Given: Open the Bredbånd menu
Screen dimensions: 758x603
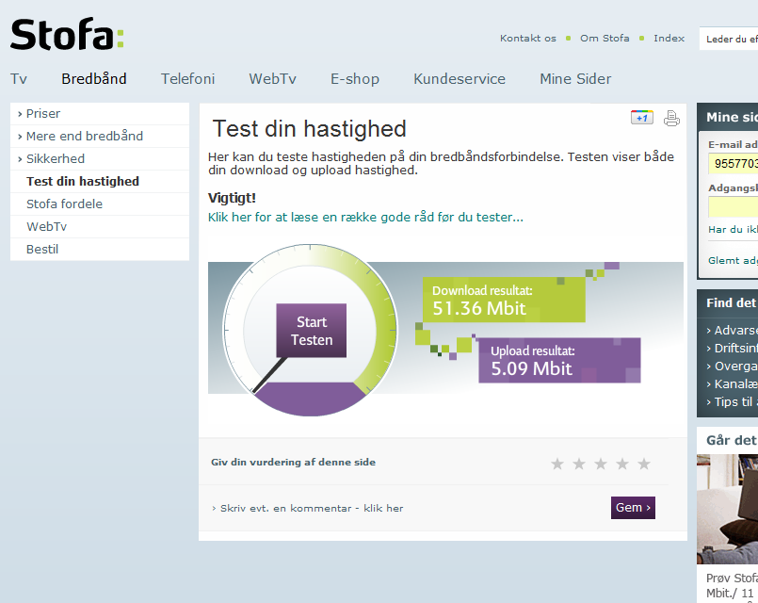Looking at the screenshot, I should [x=94, y=79].
